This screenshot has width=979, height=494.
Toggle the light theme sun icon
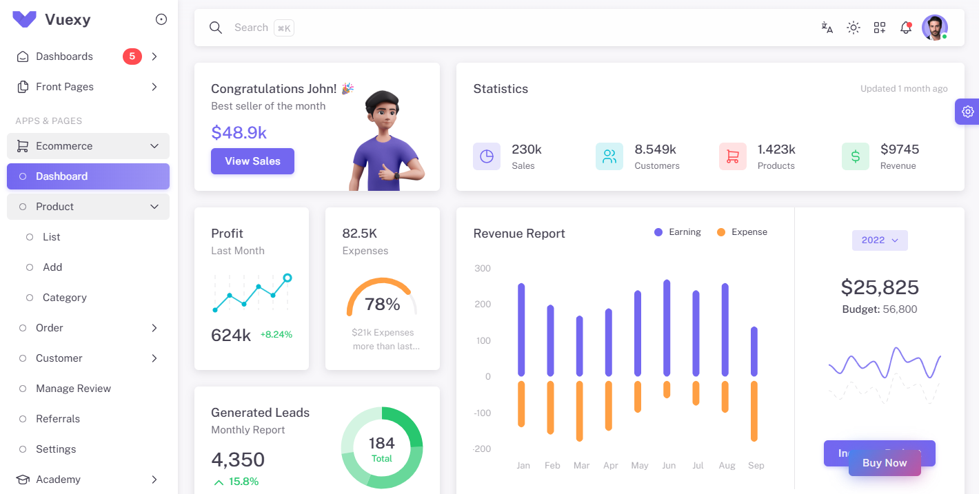point(853,28)
